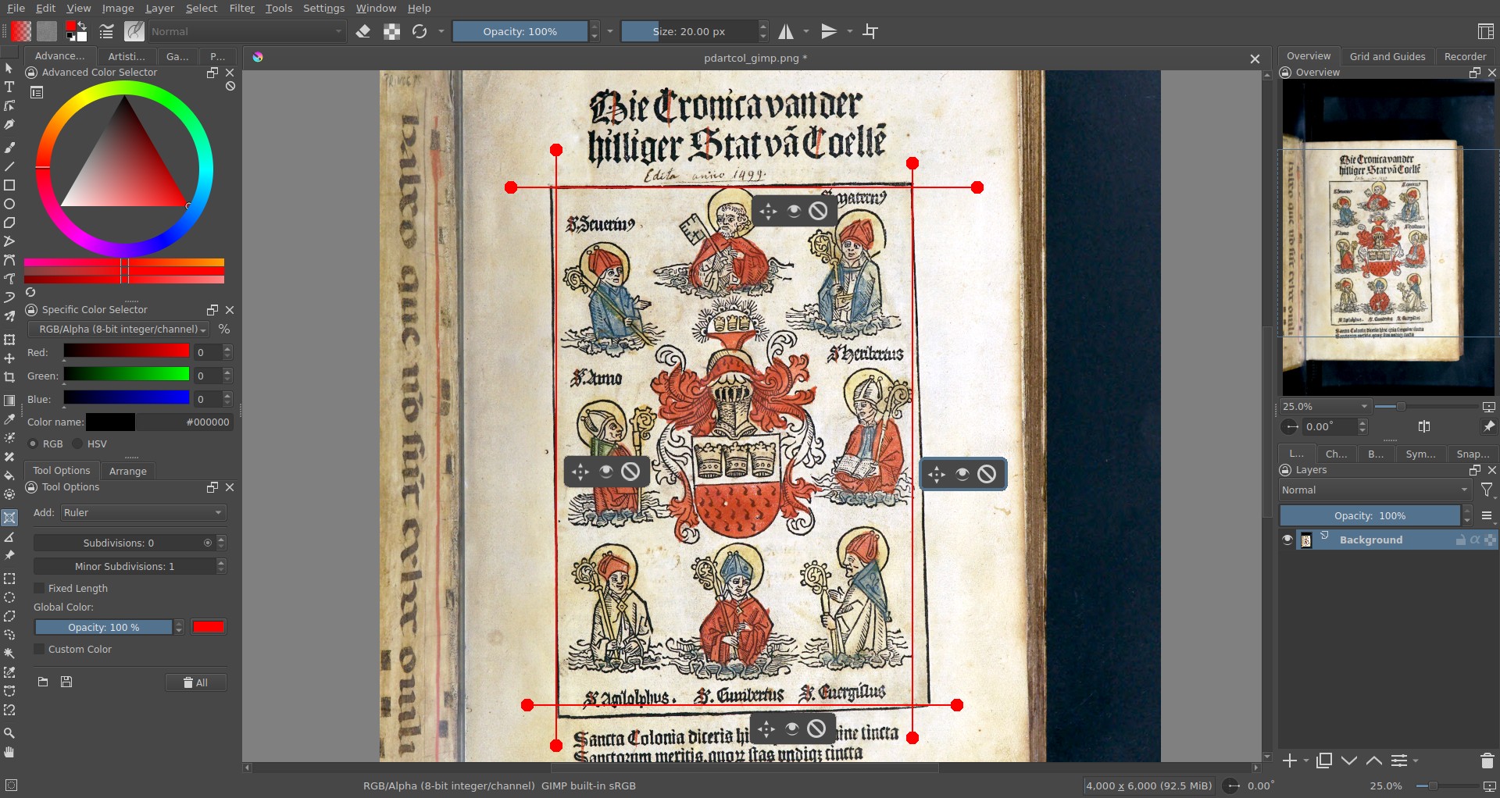Switch to Grid and Guides tab

click(1387, 56)
